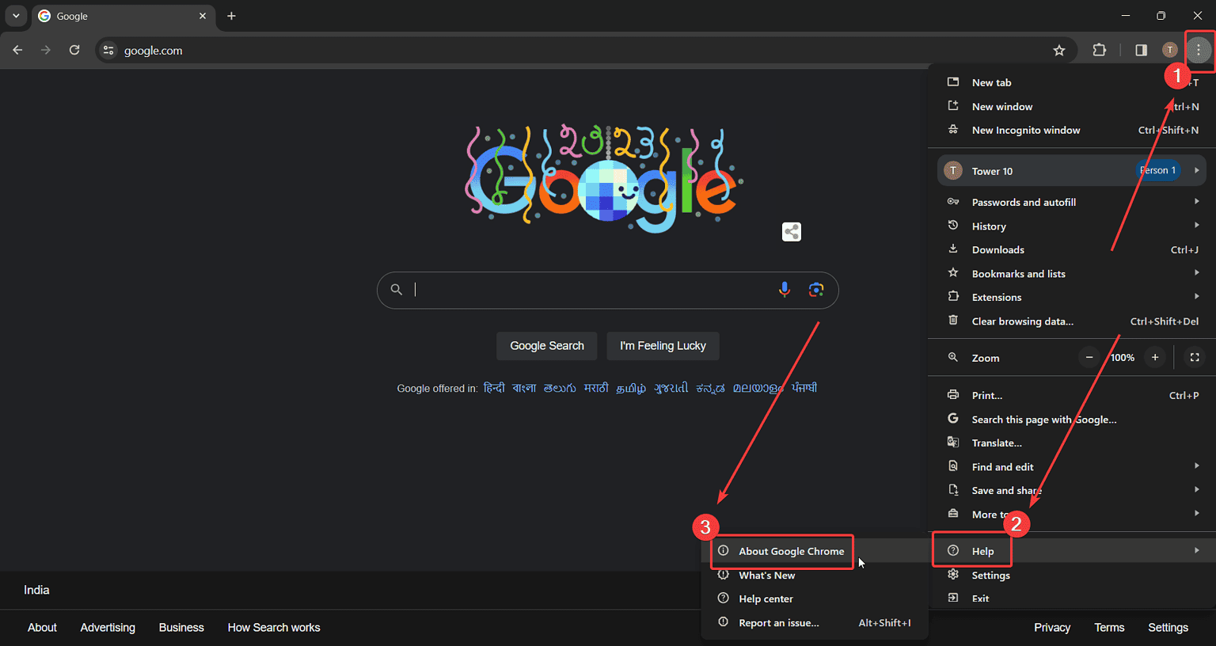The width and height of the screenshot is (1216, 646).
Task: Expand Bookmarks and lists submenu
Action: point(1072,273)
